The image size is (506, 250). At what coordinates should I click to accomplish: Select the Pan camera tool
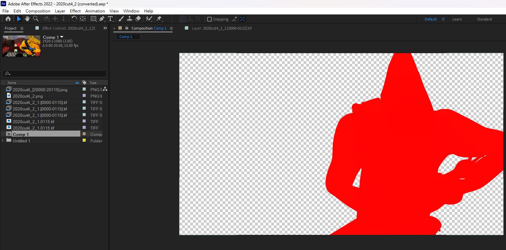pyautogui.click(x=55, y=19)
